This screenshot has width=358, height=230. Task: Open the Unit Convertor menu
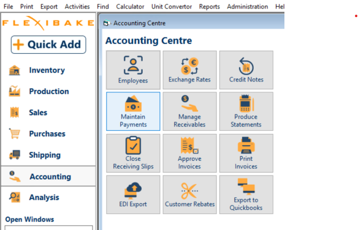coord(172,7)
